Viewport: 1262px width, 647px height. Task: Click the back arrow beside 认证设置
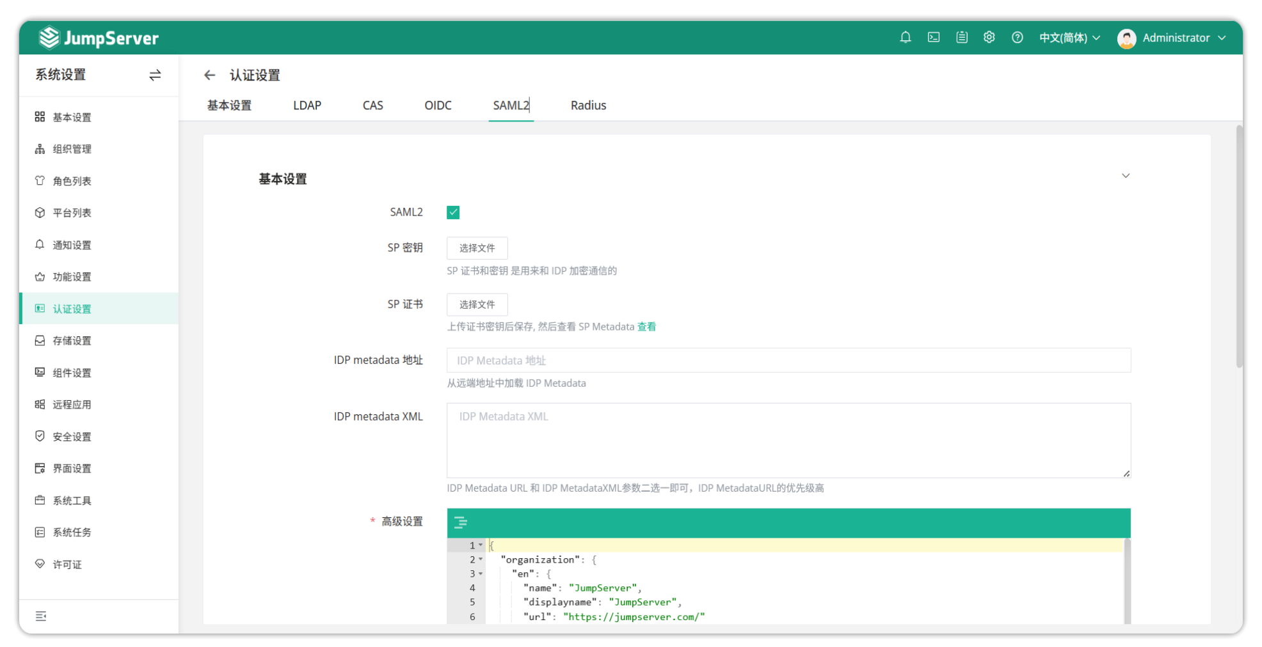point(209,75)
